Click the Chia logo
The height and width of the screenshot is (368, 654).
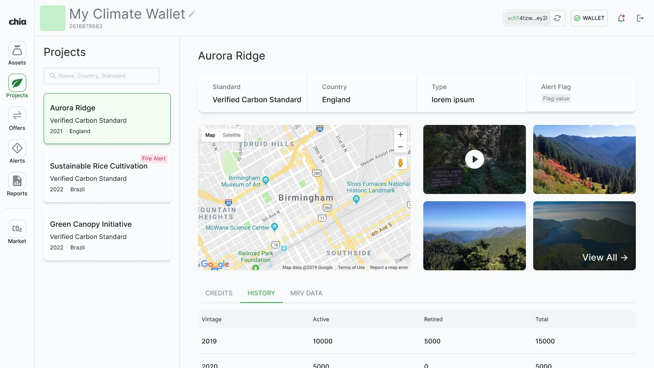(17, 21)
